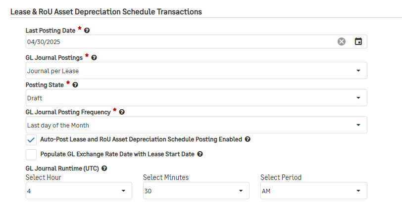Open help for GL Journal Runtime (UTC)
The width and height of the screenshot is (402, 215).
[x=104, y=169]
